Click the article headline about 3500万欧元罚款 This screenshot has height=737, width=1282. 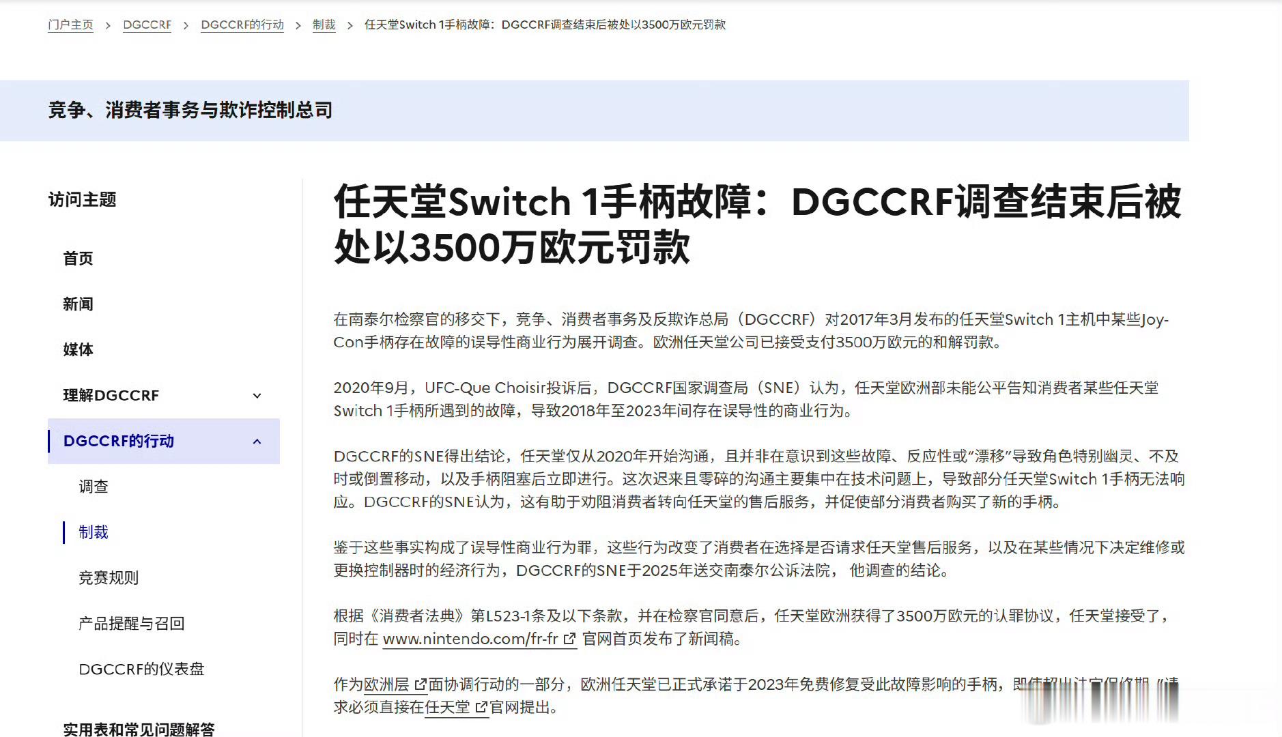tap(757, 224)
